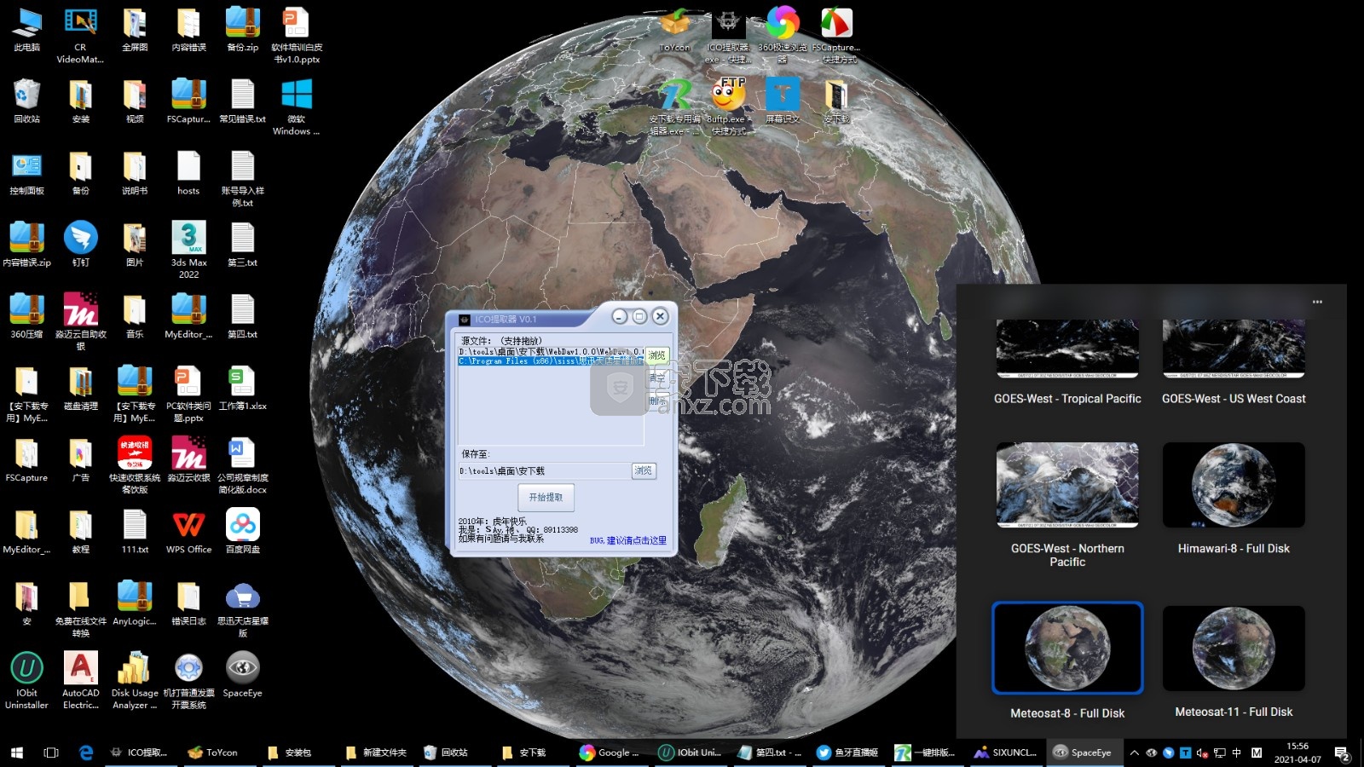Choose the Meteosat-11 Full Disk thumbnail
This screenshot has width=1364, height=767.
(x=1234, y=649)
